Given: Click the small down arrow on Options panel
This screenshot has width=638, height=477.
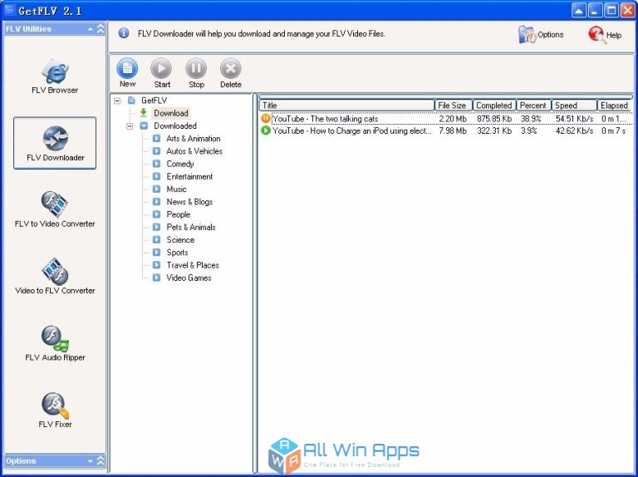Looking at the screenshot, I should pyautogui.click(x=91, y=461).
